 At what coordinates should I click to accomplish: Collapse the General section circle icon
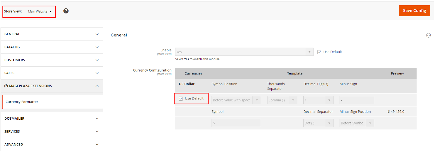(428, 35)
